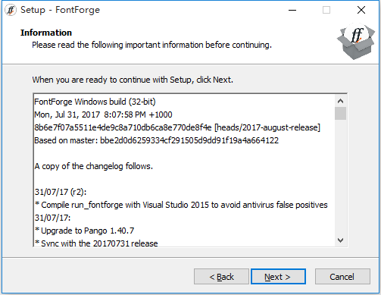Viewport: 381px width, 295px height.
Task: Place cursor on "FontForge Windows build (32-bit)" line
Action: (95, 102)
